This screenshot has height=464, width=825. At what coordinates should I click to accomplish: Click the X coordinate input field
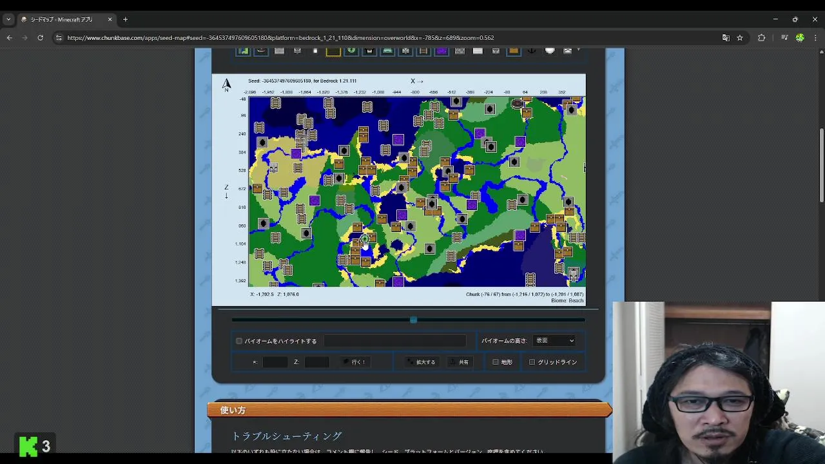pos(275,362)
